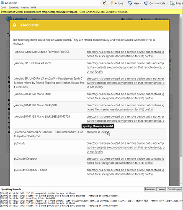
Task: Click the vertical scrollbar of Syncthing page
Action: coord(181,100)
